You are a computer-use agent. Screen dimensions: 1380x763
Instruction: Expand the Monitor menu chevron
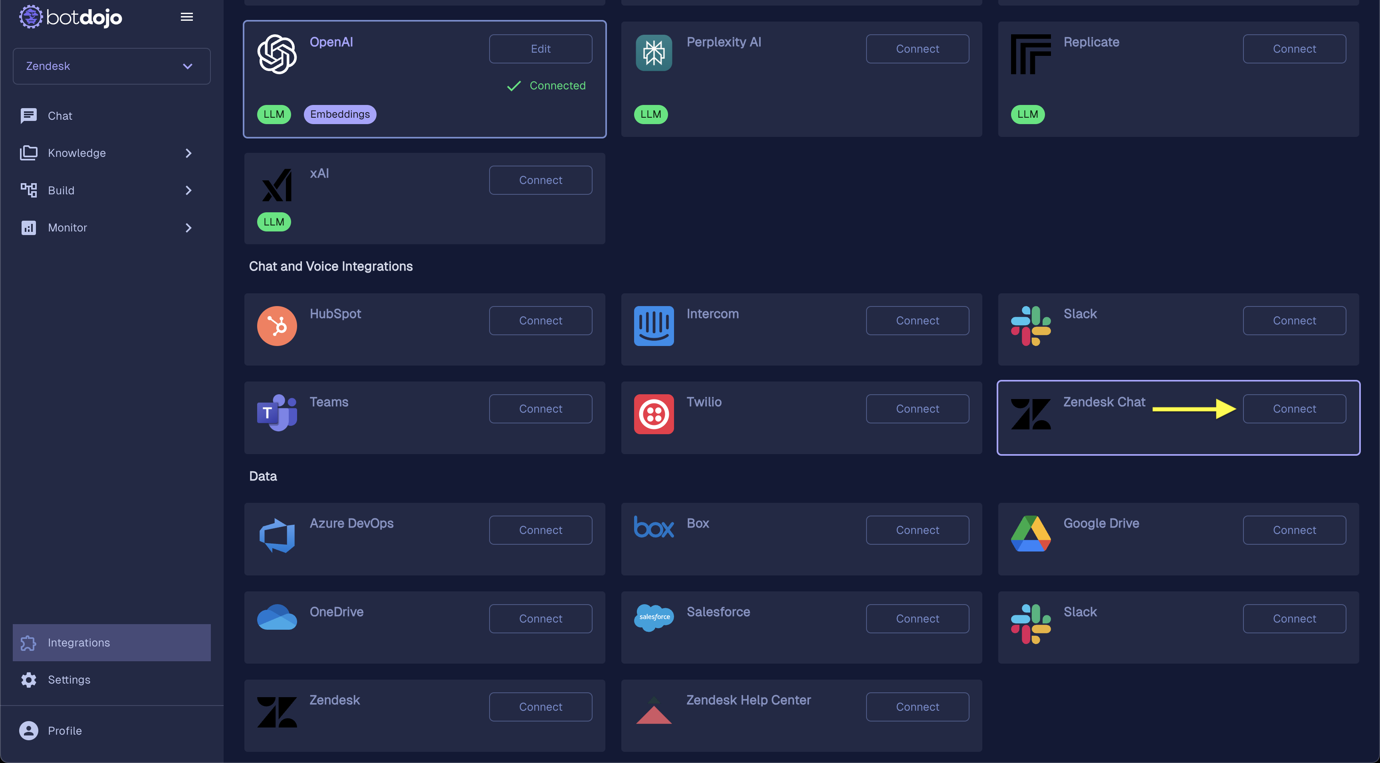click(188, 227)
